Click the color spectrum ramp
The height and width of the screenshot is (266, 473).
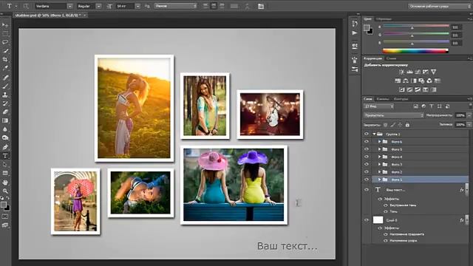pos(415,51)
